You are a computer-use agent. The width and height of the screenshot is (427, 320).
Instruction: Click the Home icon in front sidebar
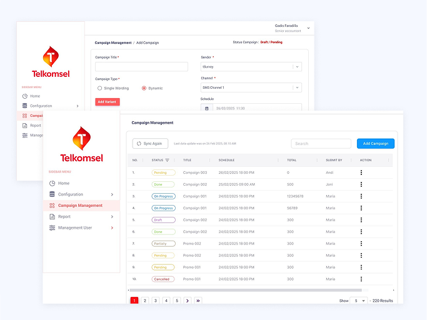[x=53, y=183]
